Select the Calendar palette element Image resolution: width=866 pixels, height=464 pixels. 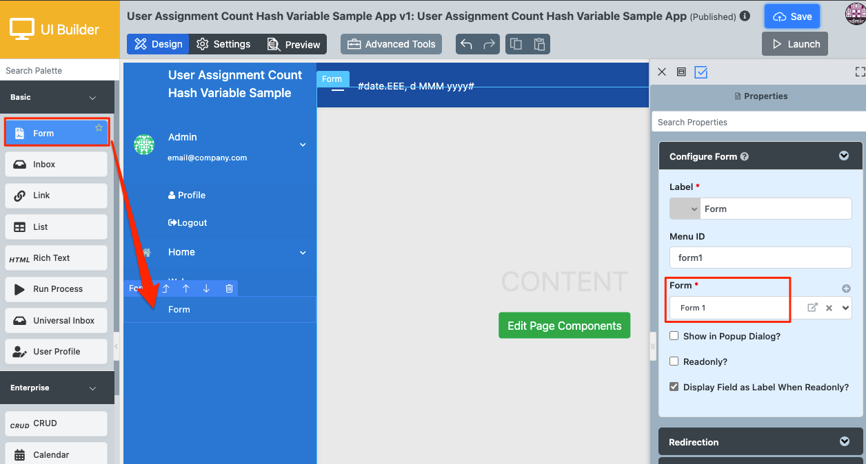[56, 454]
